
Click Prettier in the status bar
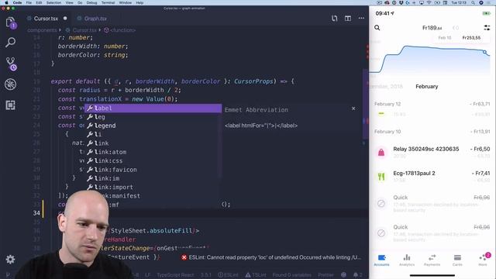[325, 275]
